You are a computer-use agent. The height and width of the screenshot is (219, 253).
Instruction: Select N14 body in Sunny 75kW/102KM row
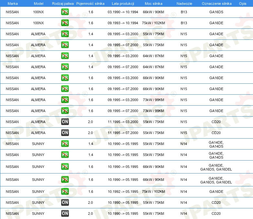184,192
